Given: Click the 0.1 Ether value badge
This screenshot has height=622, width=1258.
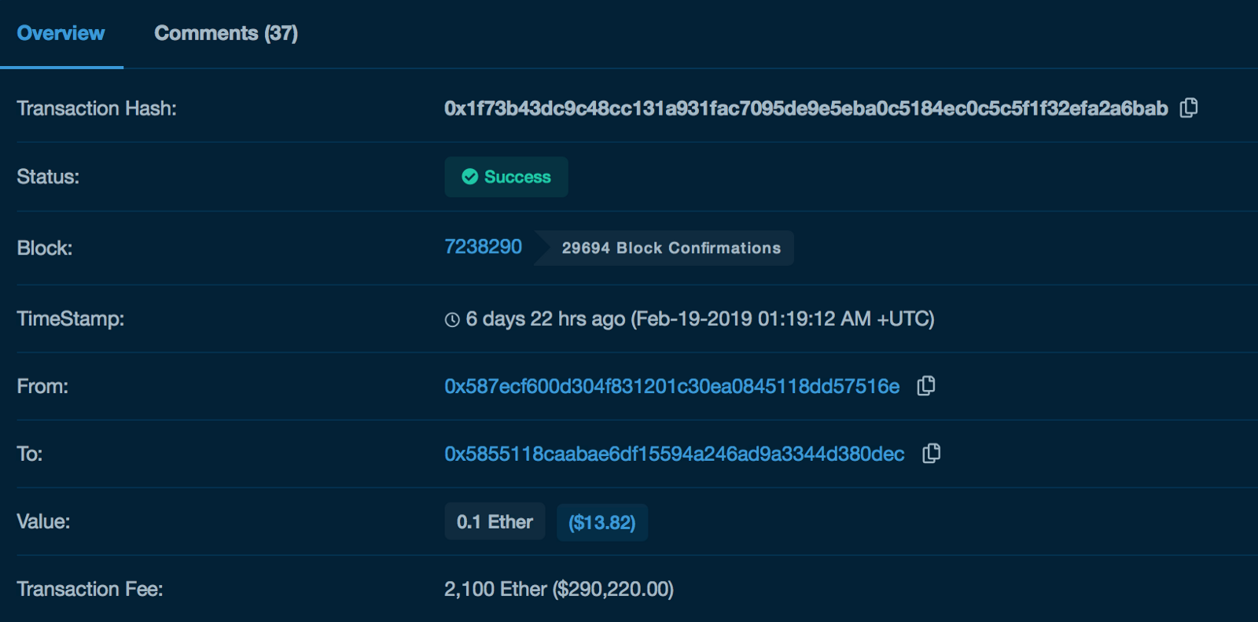Looking at the screenshot, I should click(495, 521).
